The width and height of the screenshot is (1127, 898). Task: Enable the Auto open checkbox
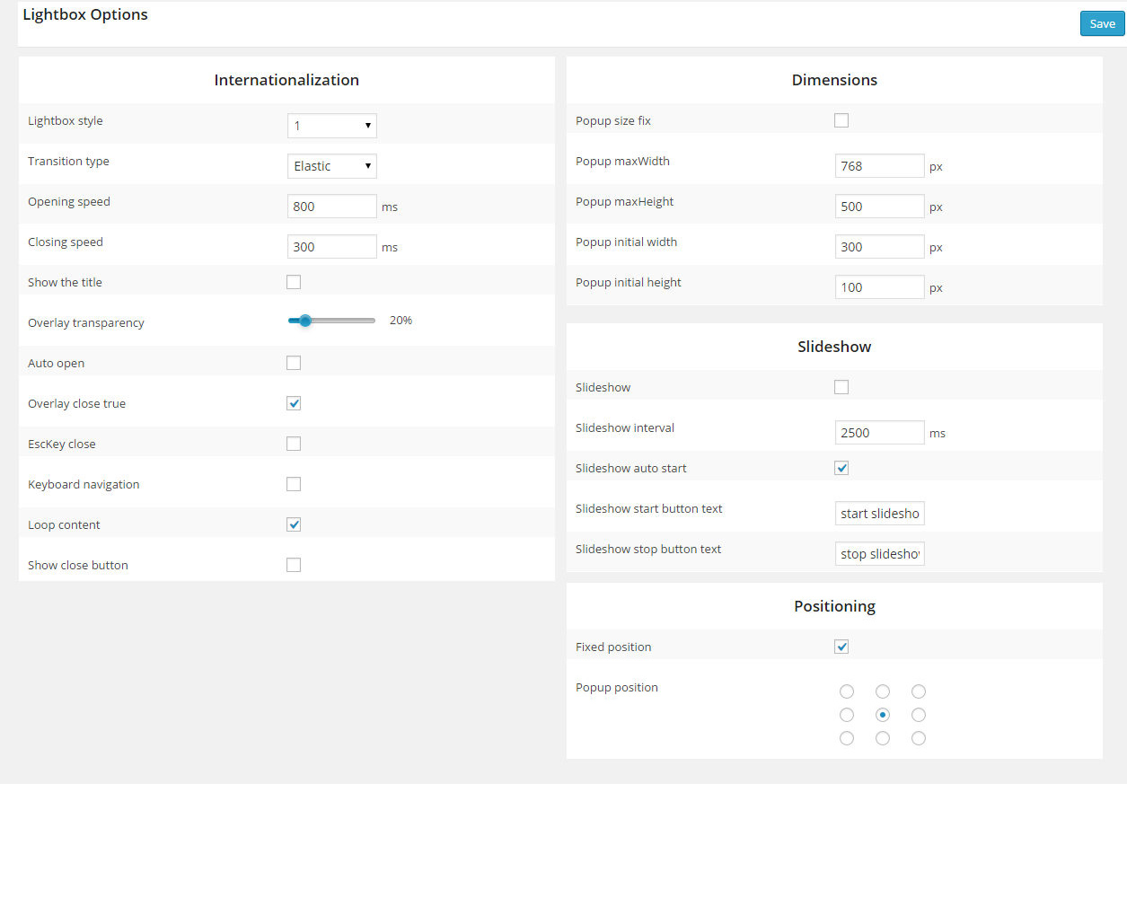click(294, 363)
